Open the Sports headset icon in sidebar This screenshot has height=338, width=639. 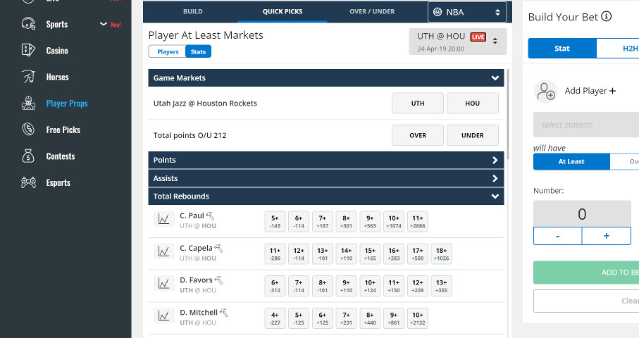[28, 24]
